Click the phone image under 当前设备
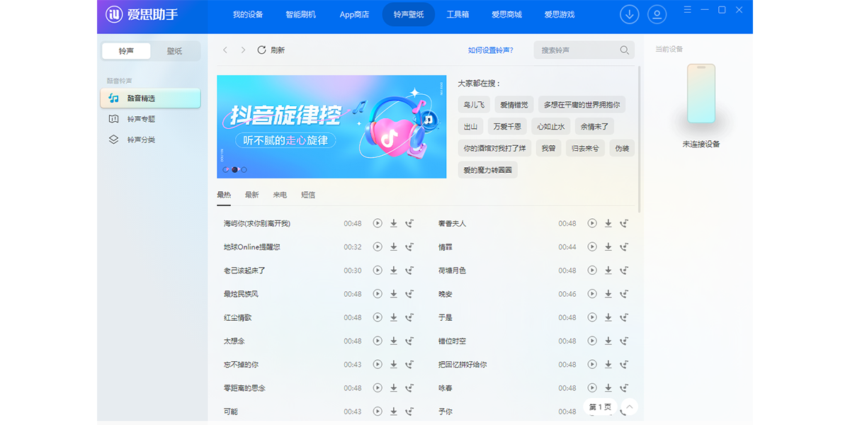This screenshot has height=425, width=850. pyautogui.click(x=701, y=94)
